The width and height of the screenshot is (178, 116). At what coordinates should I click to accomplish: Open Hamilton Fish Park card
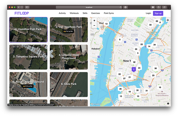[x=28, y=30]
